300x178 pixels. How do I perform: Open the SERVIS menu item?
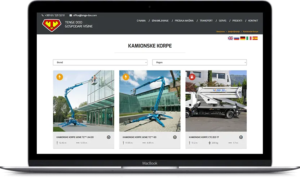pos(222,21)
